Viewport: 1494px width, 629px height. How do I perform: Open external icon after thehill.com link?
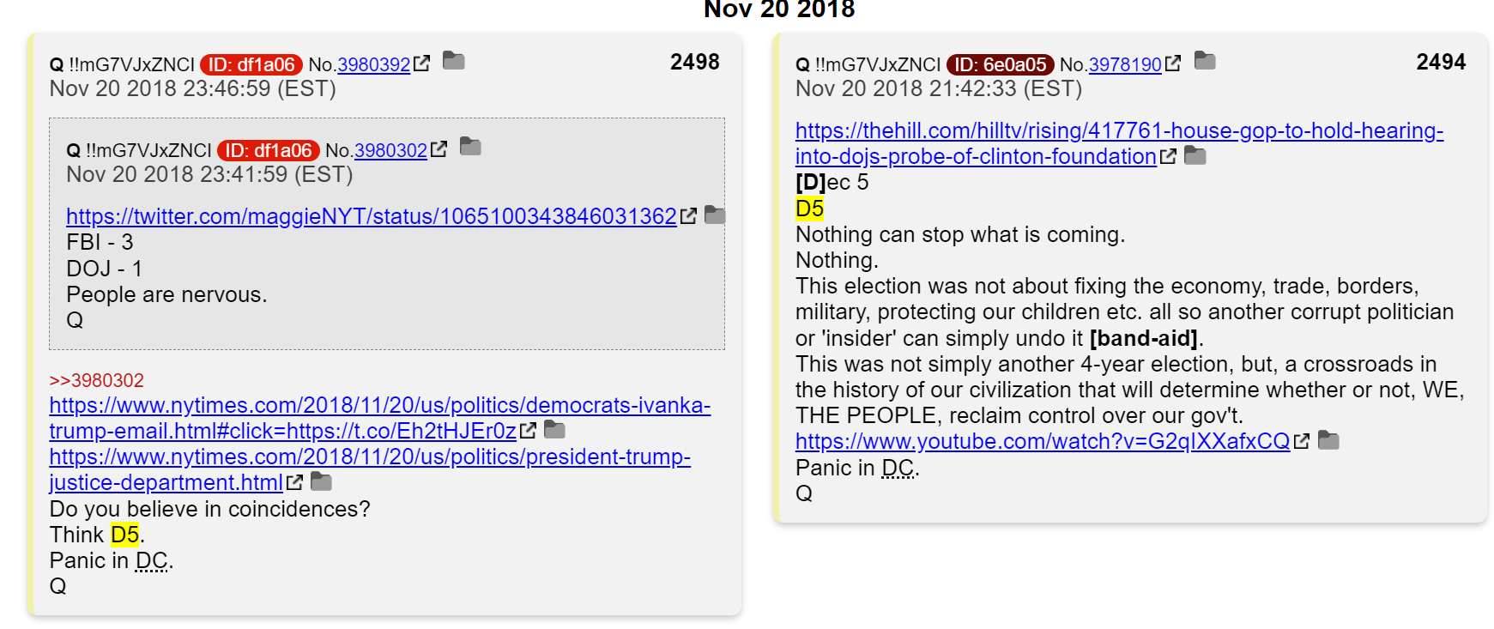(x=1168, y=156)
